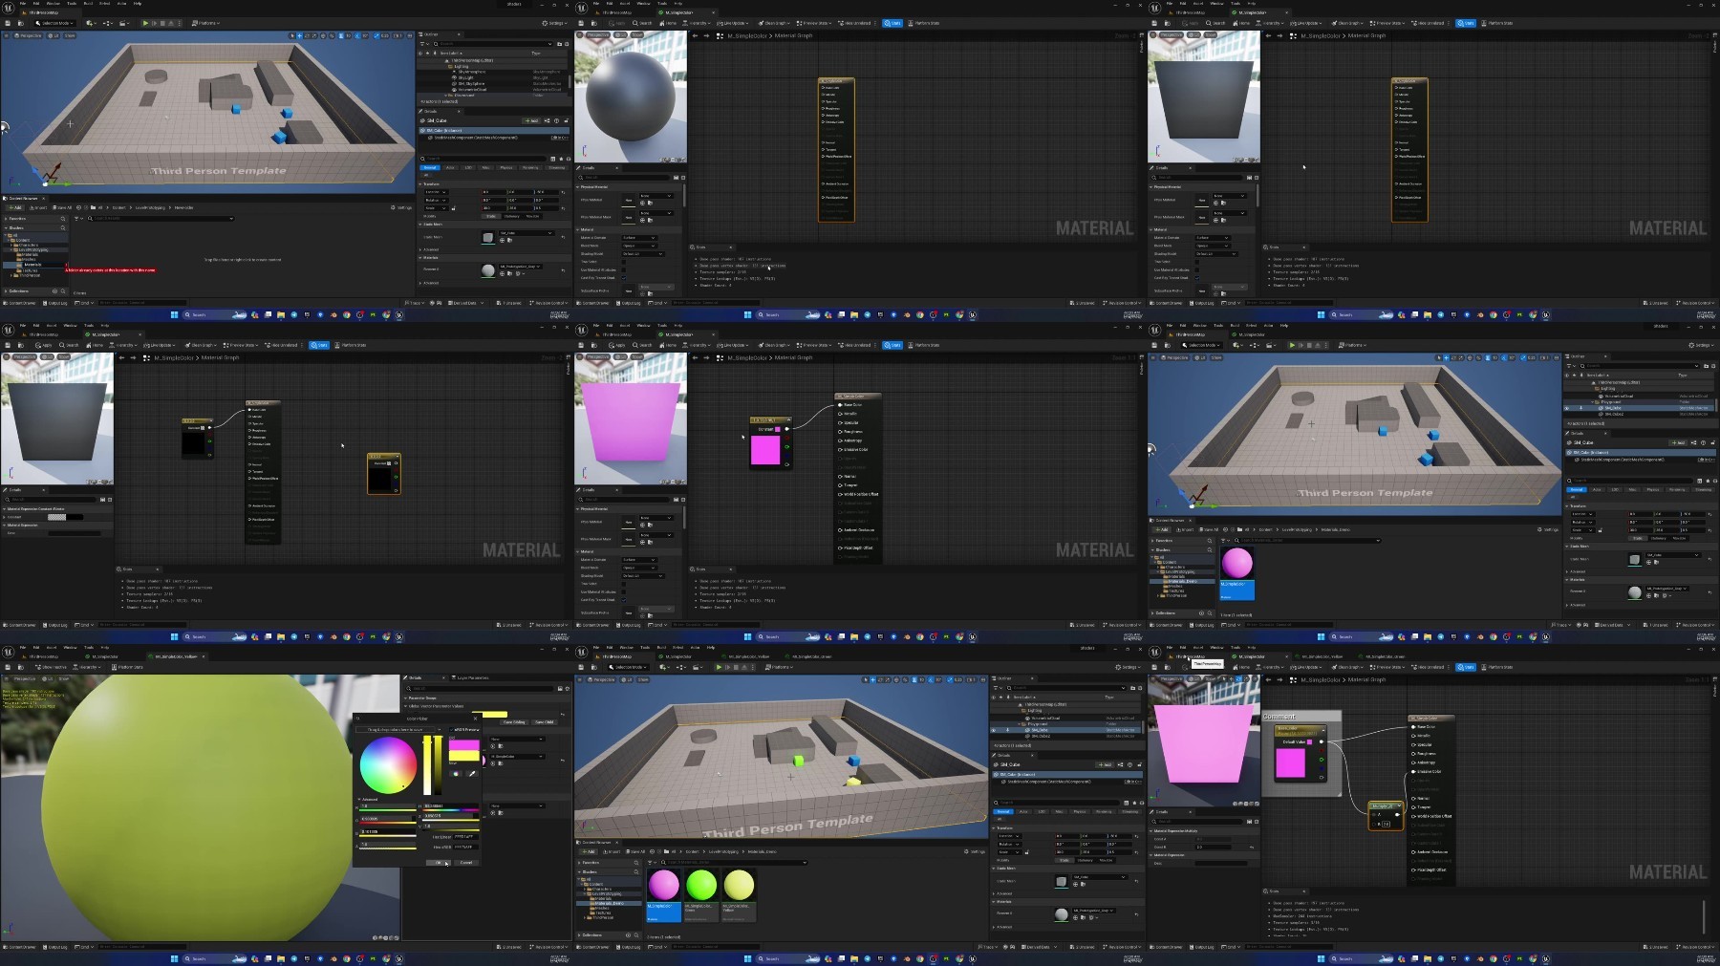Click Add button in top-left Content Browser

[15, 207]
